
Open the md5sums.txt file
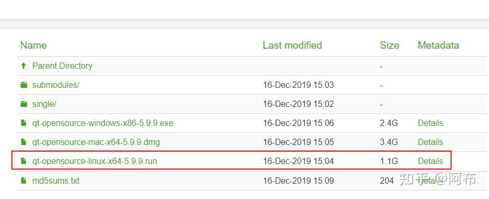coord(56,180)
